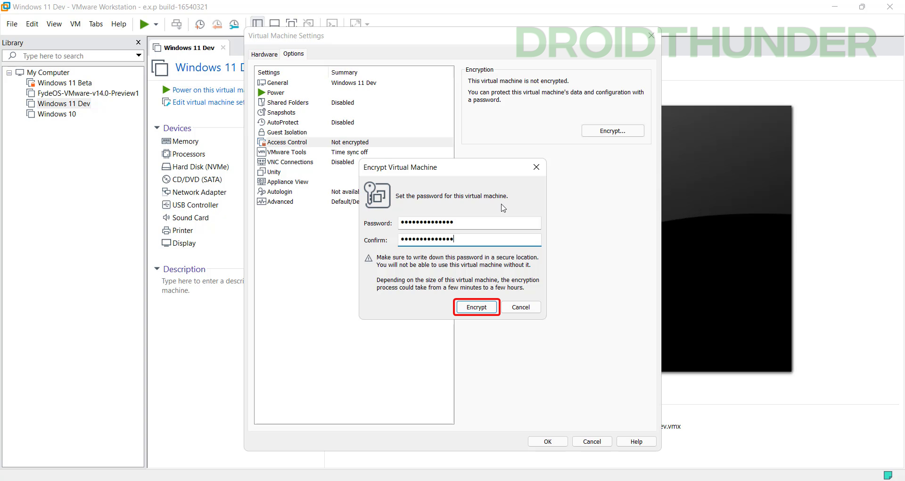This screenshot has width=905, height=481.
Task: Click Printer device entry
Action: (x=177, y=231)
